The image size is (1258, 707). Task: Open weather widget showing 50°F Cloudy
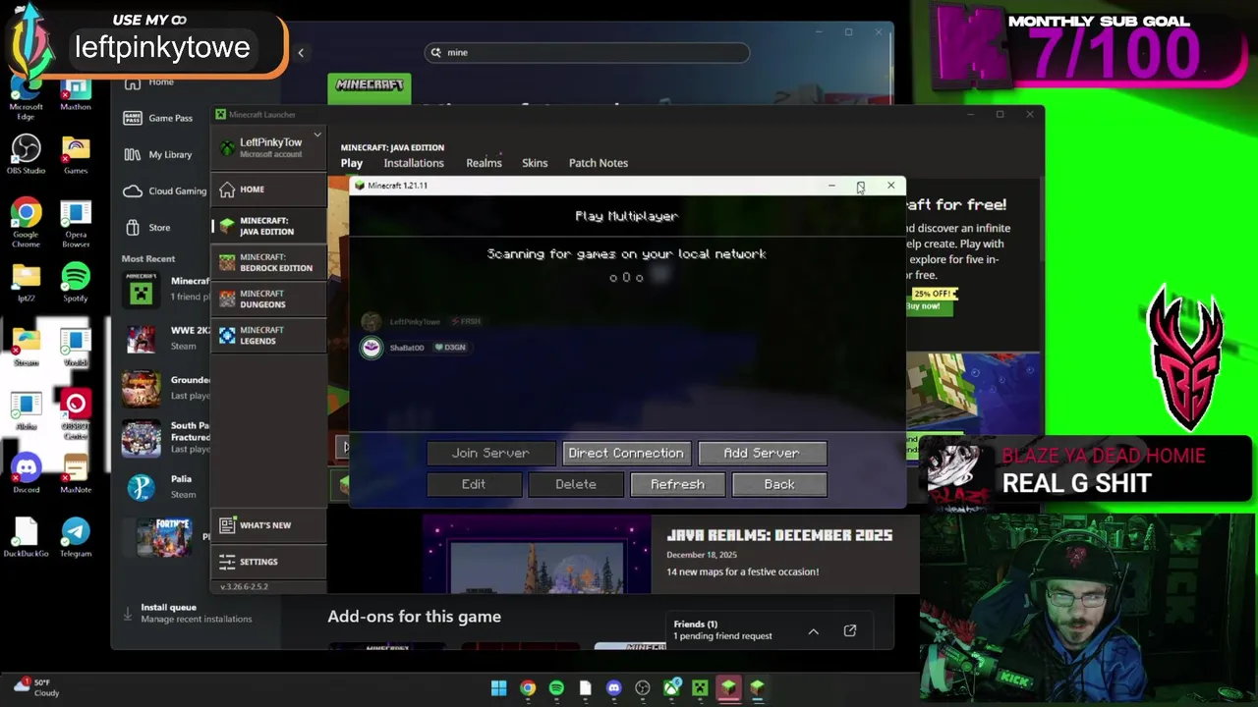(35, 687)
